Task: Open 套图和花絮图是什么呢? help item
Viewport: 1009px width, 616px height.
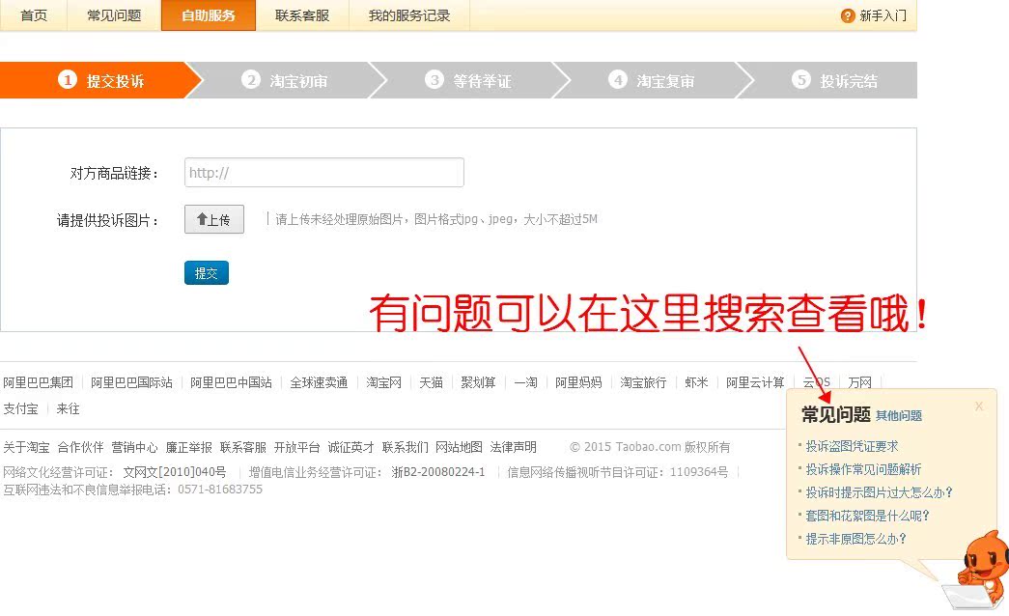Action: tap(867, 516)
